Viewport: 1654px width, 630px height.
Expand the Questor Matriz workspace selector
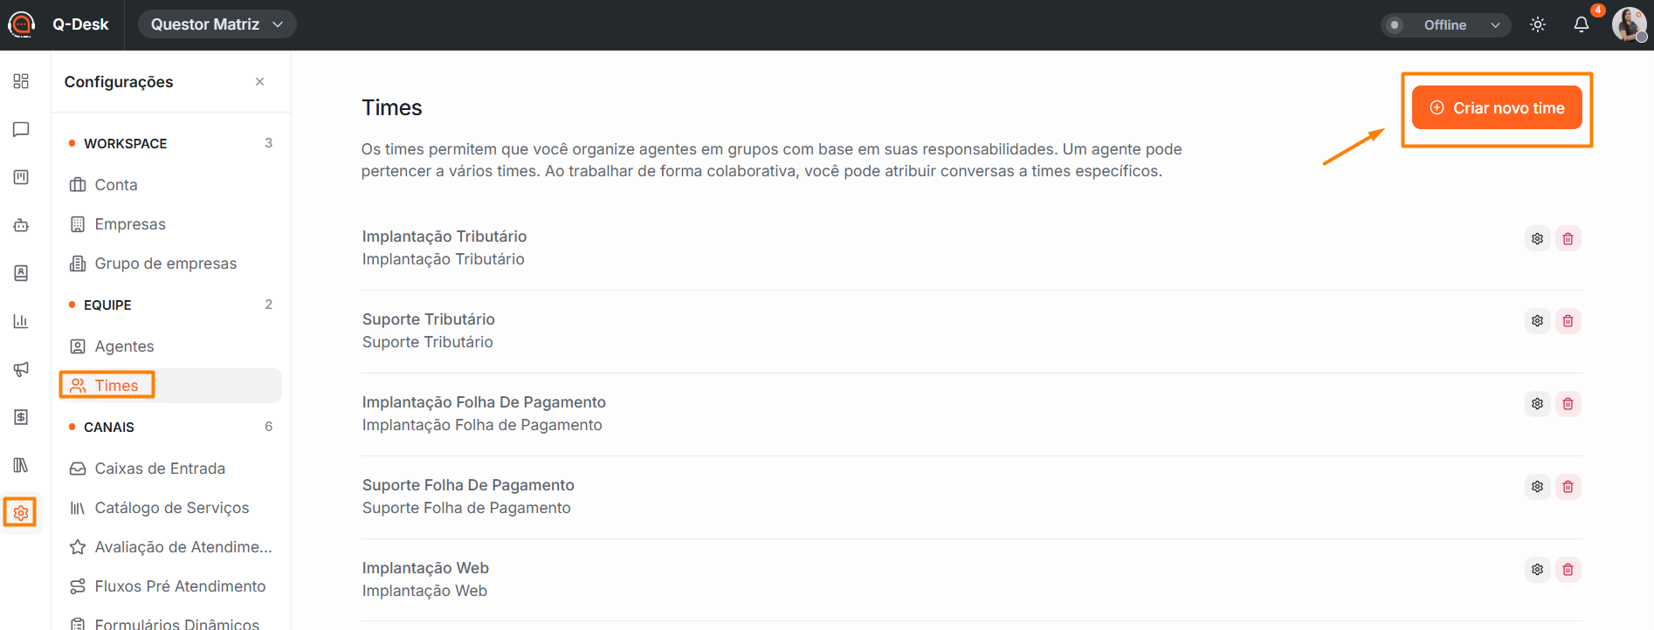point(217,24)
